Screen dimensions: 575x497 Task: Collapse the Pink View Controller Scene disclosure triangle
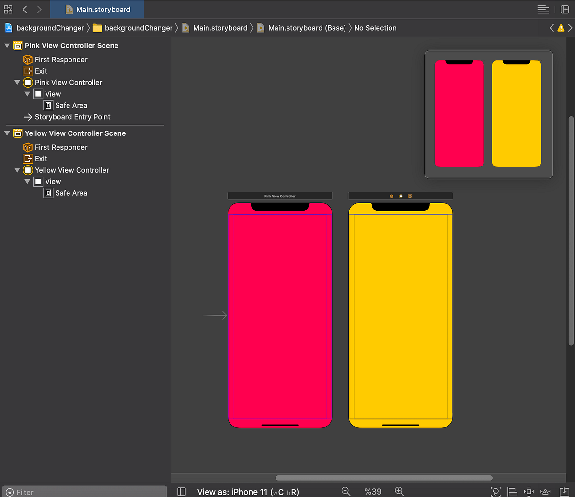click(x=6, y=45)
